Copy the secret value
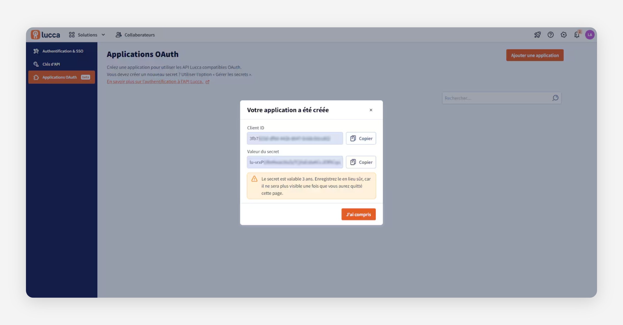Image resolution: width=623 pixels, height=325 pixels. [361, 162]
